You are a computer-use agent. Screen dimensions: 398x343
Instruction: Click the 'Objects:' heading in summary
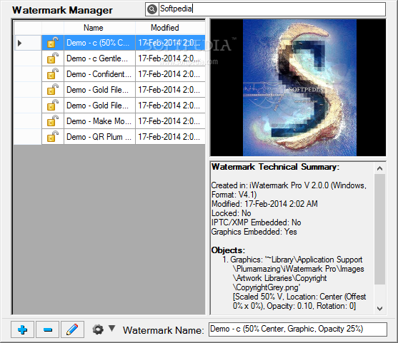pos(228,250)
